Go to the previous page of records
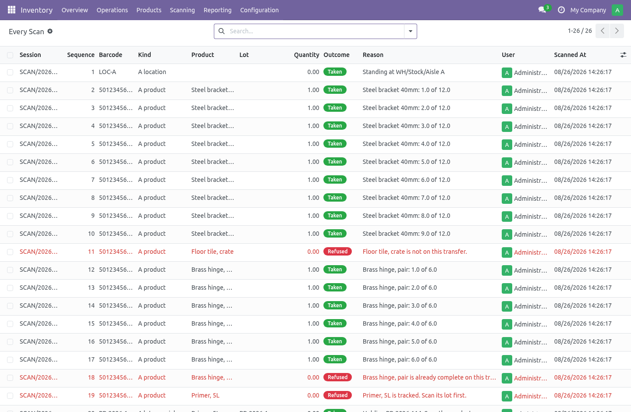Viewport: 631px width, 412px height. tap(603, 31)
